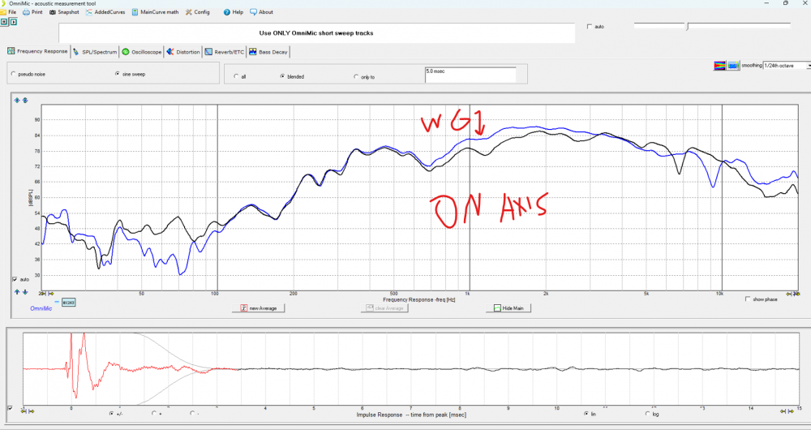Click the Snapshot camera toolbar item
The height and width of the screenshot is (430, 811).
[63, 12]
